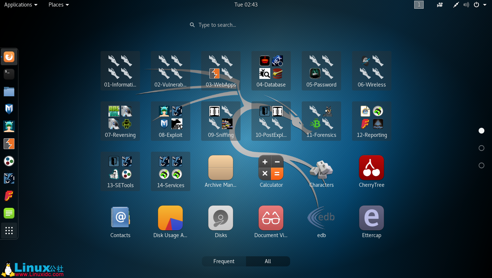Click the Show Applications grid button
The height and width of the screenshot is (278, 492).
click(9, 231)
